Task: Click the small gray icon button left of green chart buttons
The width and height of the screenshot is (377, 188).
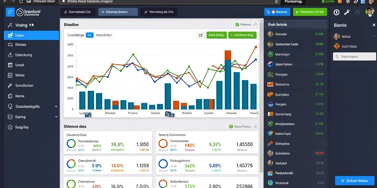Action: [x=201, y=35]
